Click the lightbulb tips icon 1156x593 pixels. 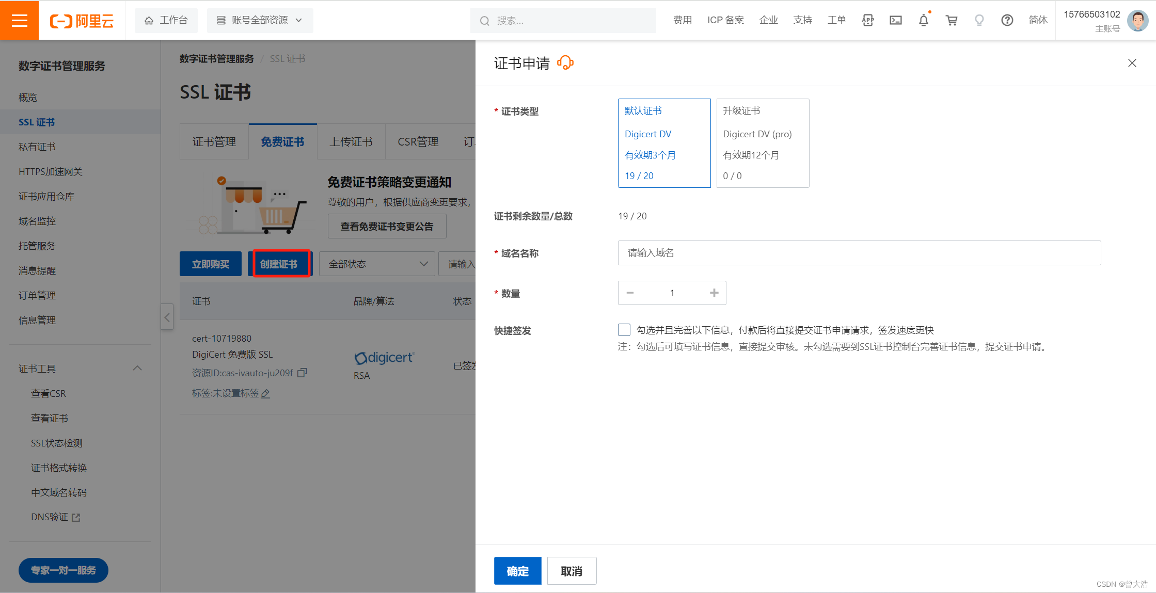(979, 20)
